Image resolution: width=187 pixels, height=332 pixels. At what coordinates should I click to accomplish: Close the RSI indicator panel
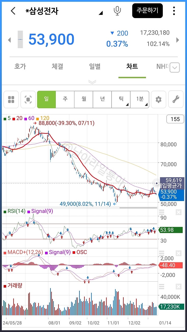point(179,212)
